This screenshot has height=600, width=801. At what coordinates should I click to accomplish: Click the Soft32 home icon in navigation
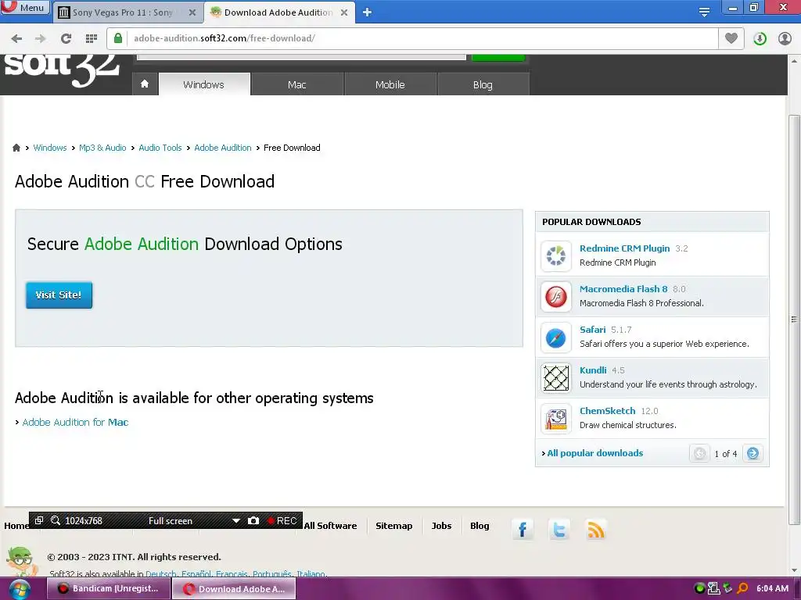click(x=145, y=84)
